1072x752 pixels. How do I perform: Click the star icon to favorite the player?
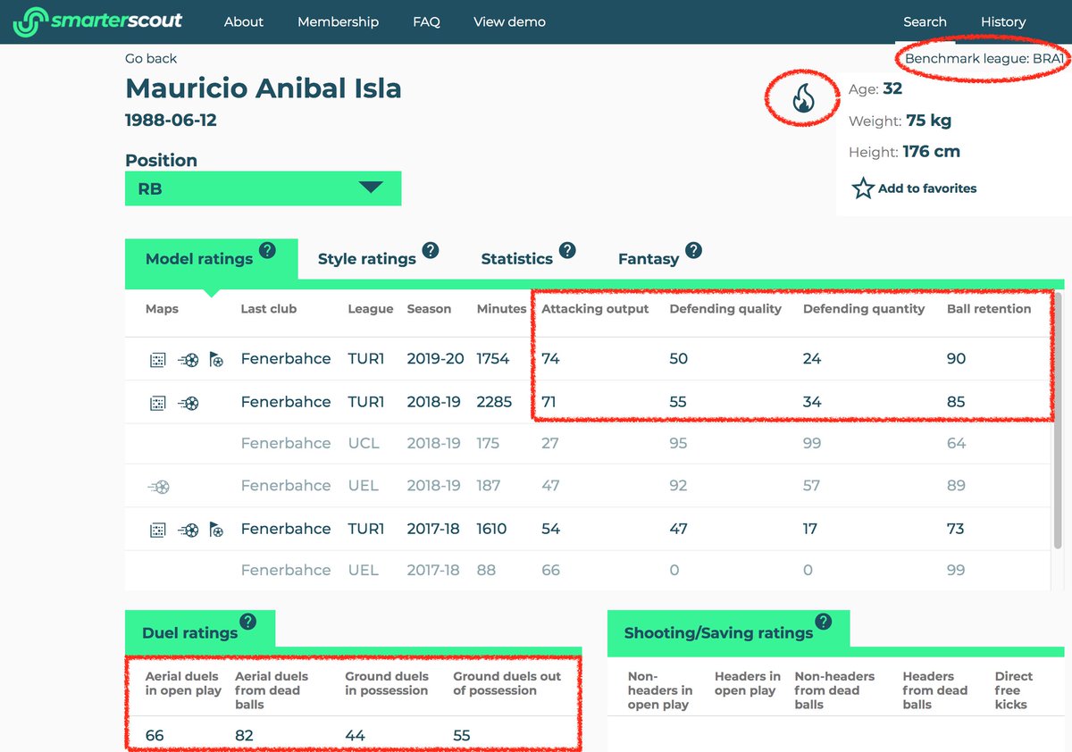coord(862,188)
